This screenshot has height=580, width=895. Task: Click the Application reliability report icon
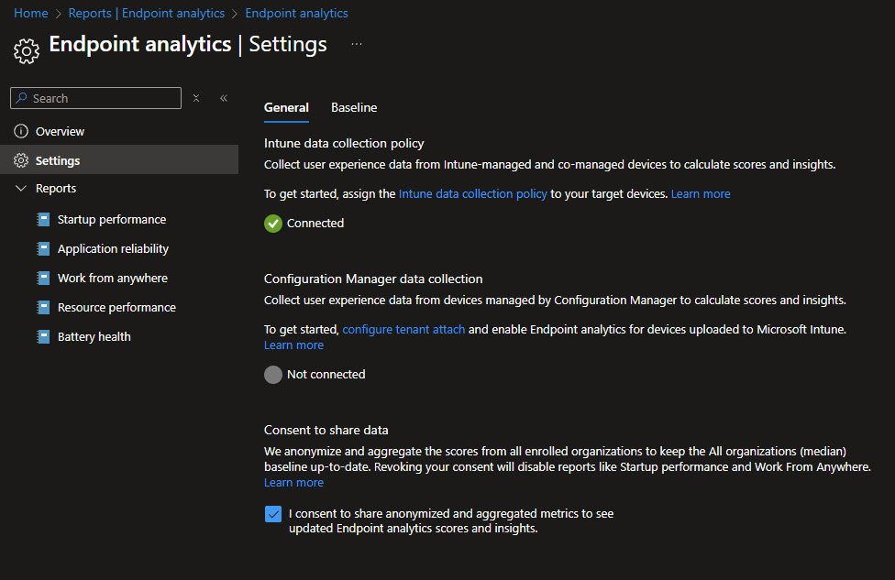pos(42,249)
